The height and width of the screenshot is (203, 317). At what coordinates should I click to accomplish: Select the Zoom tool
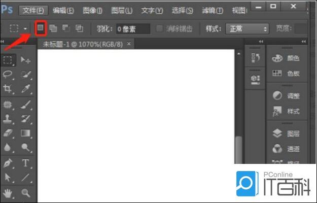[26, 193]
